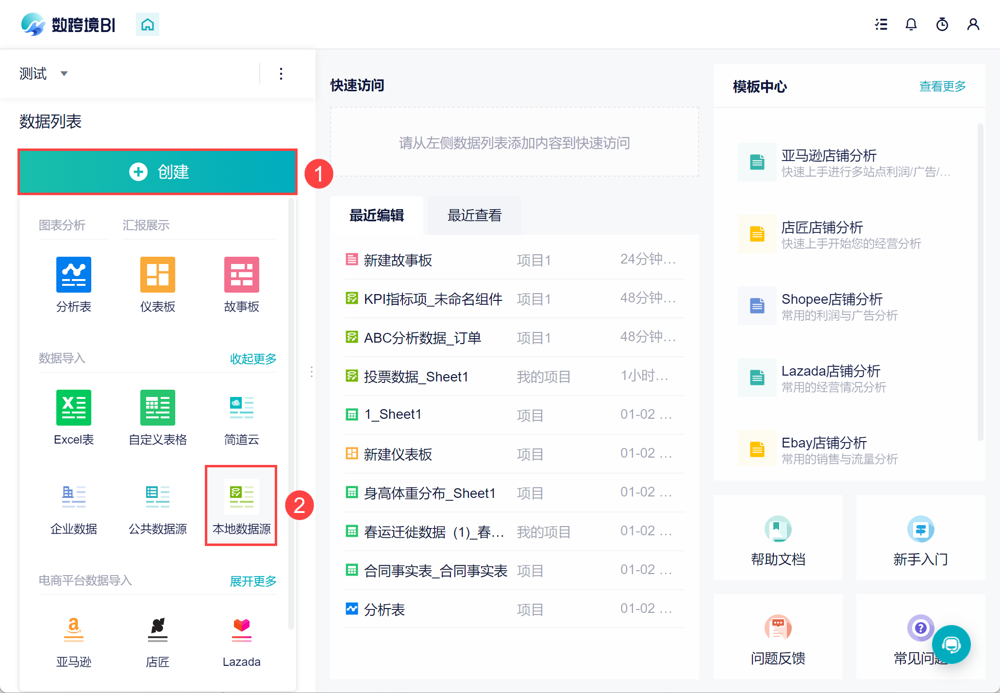Switch to the 汇报展示 tab

(x=146, y=225)
